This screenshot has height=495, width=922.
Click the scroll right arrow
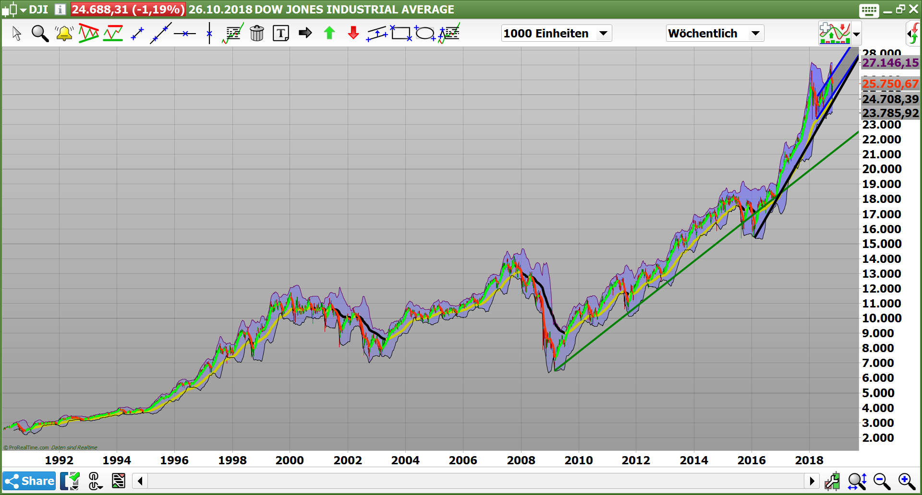tap(812, 481)
